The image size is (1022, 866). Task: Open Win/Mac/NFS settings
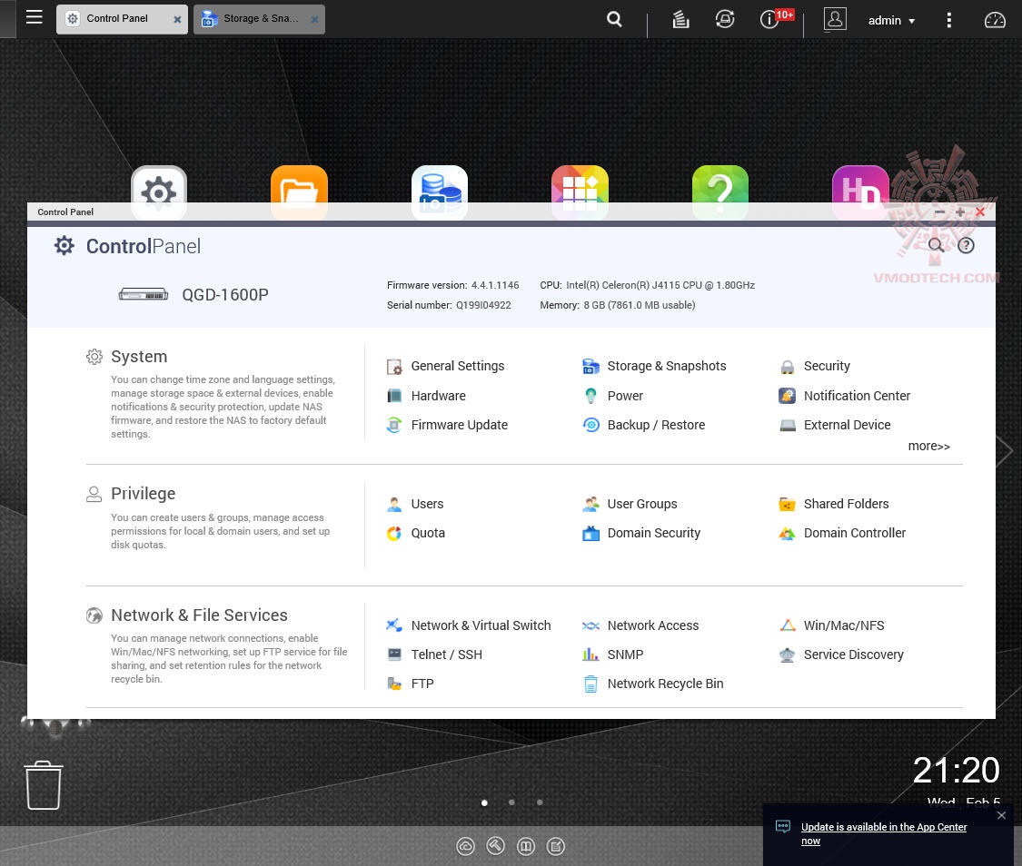[x=831, y=625]
